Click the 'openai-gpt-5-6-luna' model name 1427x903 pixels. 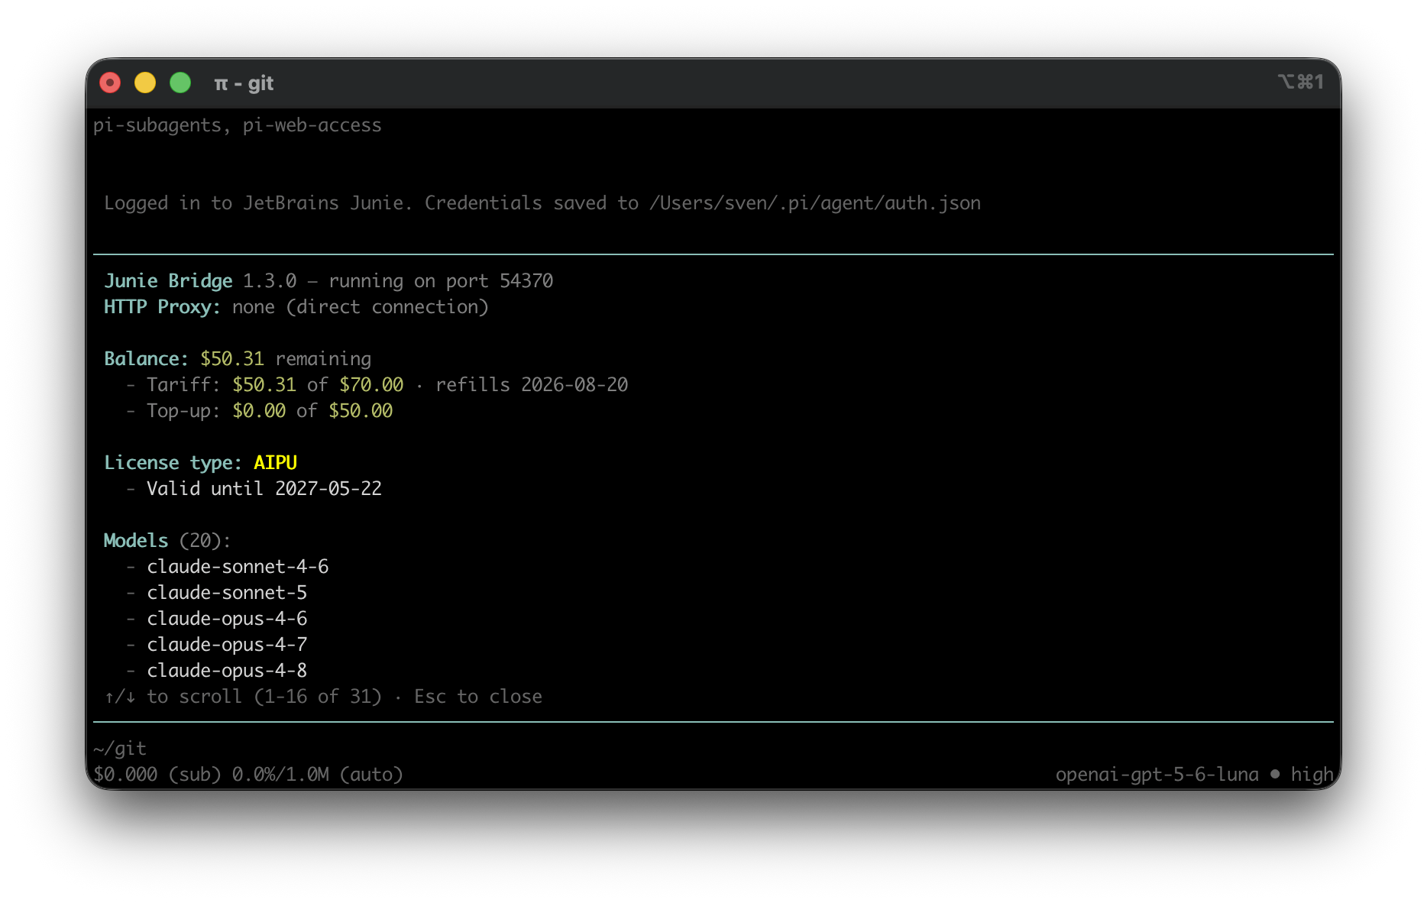1157,775
